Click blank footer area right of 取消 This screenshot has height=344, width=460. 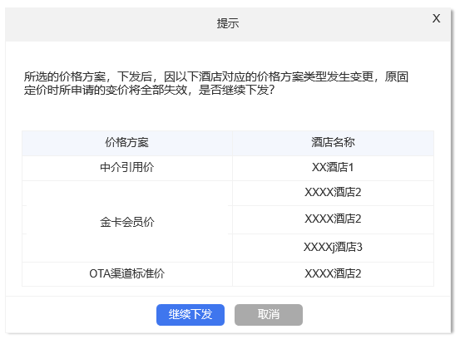click(x=376, y=315)
